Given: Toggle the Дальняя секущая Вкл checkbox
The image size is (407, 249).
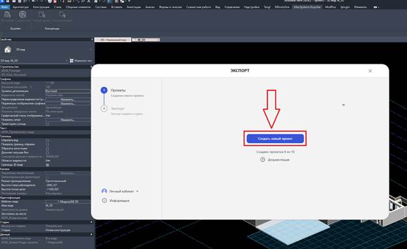Looking at the screenshot, I should (x=48, y=153).
